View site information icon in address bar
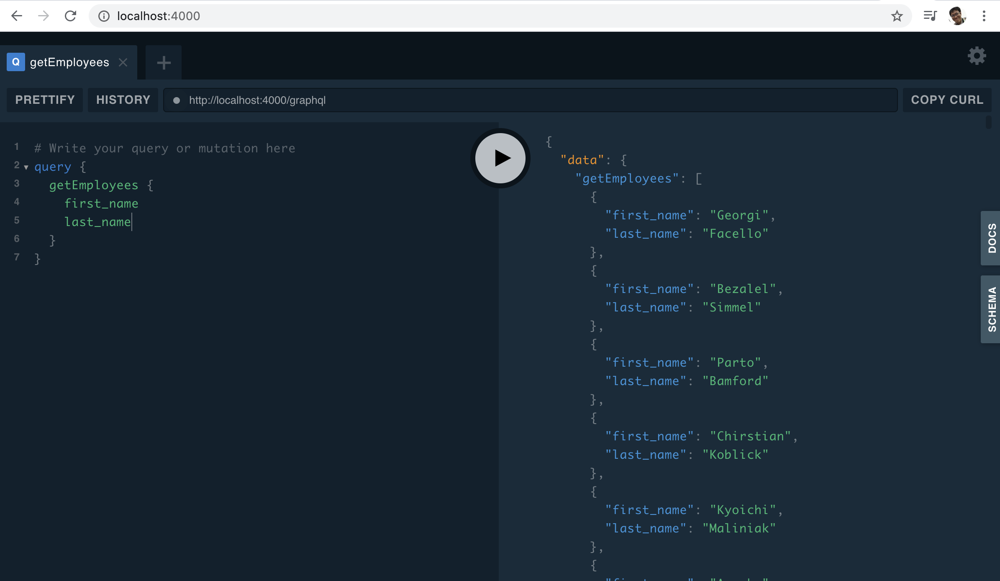Screen dimensions: 1000x581 (104, 16)
